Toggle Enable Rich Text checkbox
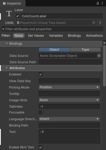 40,147
